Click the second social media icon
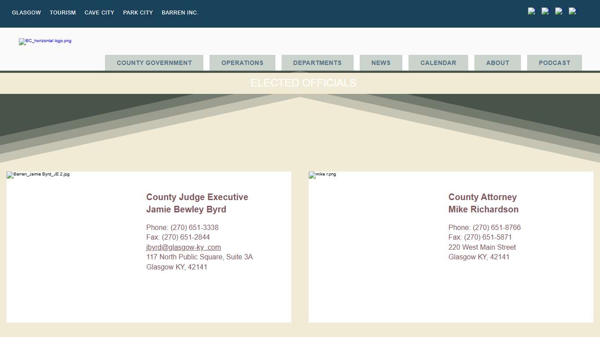Viewport: 600px width, 337px height. 545,11
